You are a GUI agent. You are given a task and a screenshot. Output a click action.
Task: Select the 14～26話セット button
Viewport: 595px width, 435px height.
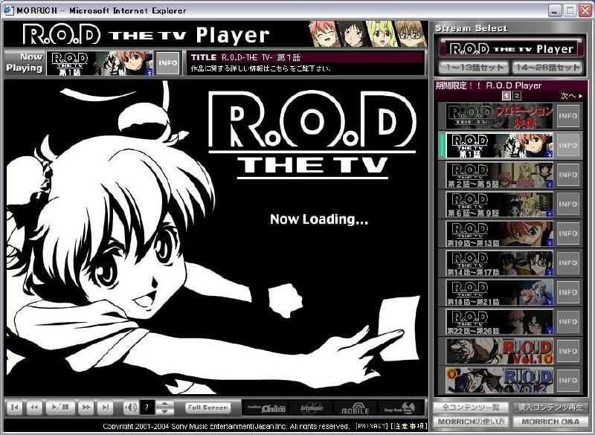point(547,68)
